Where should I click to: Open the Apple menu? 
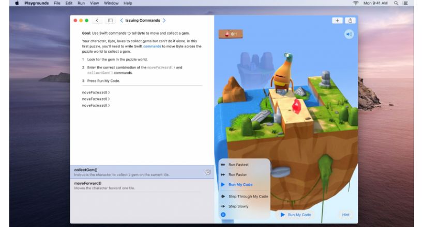coord(17,3)
